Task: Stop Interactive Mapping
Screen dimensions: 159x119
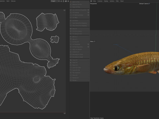Action: pyautogui.click(x=79, y=26)
